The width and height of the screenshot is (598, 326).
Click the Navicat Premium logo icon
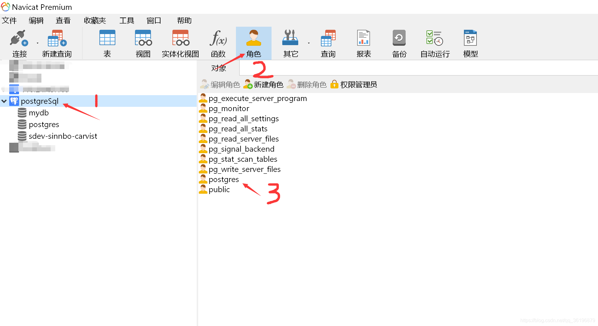6,6
